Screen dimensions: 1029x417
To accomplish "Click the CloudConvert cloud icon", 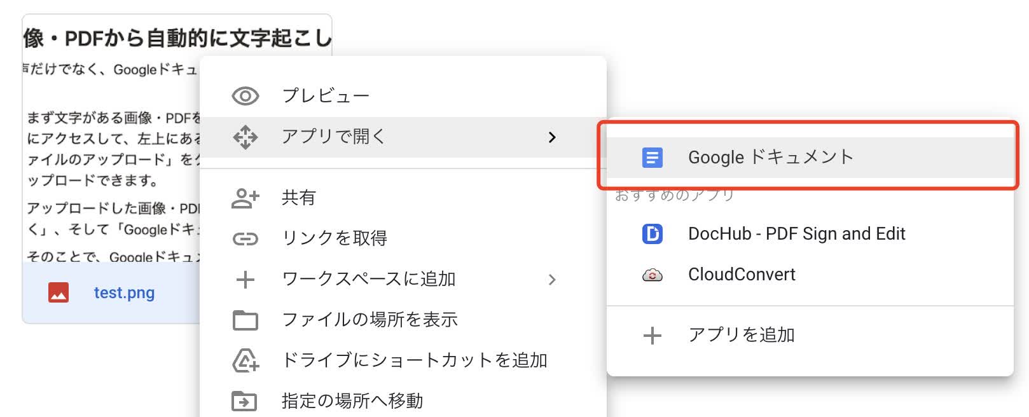I will tap(653, 275).
